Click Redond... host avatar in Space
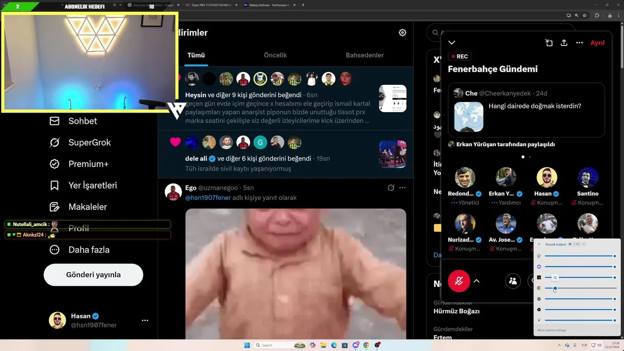The image size is (624, 351). [x=465, y=177]
